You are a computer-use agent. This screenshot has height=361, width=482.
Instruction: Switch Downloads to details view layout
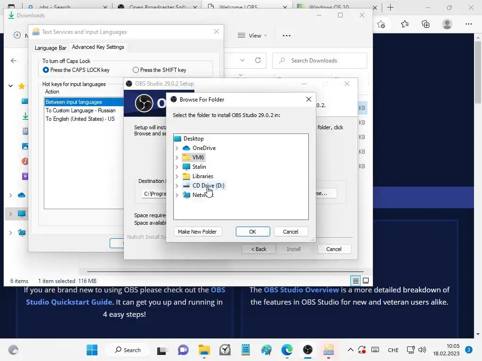pos(356,281)
